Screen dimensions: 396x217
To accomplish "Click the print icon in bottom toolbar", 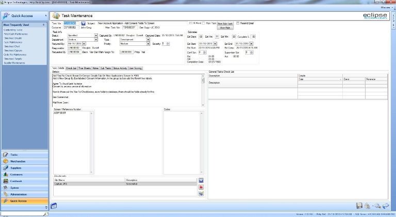I will tap(368, 206).
